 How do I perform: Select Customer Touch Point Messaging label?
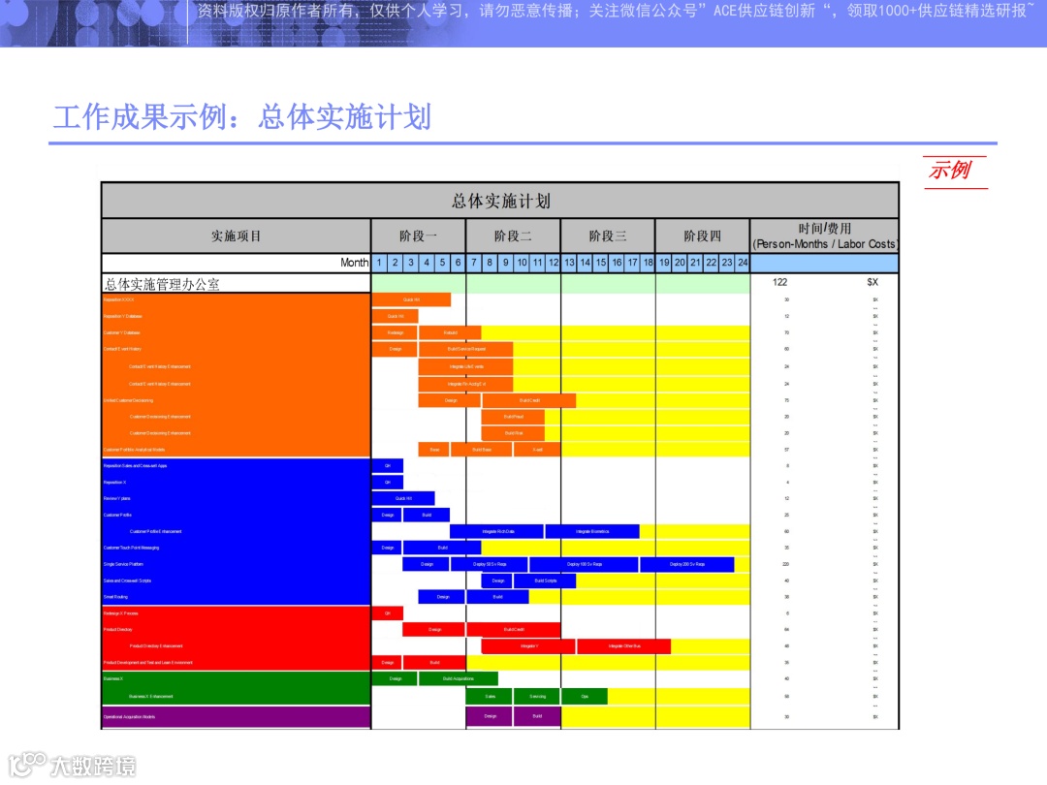pos(132,548)
